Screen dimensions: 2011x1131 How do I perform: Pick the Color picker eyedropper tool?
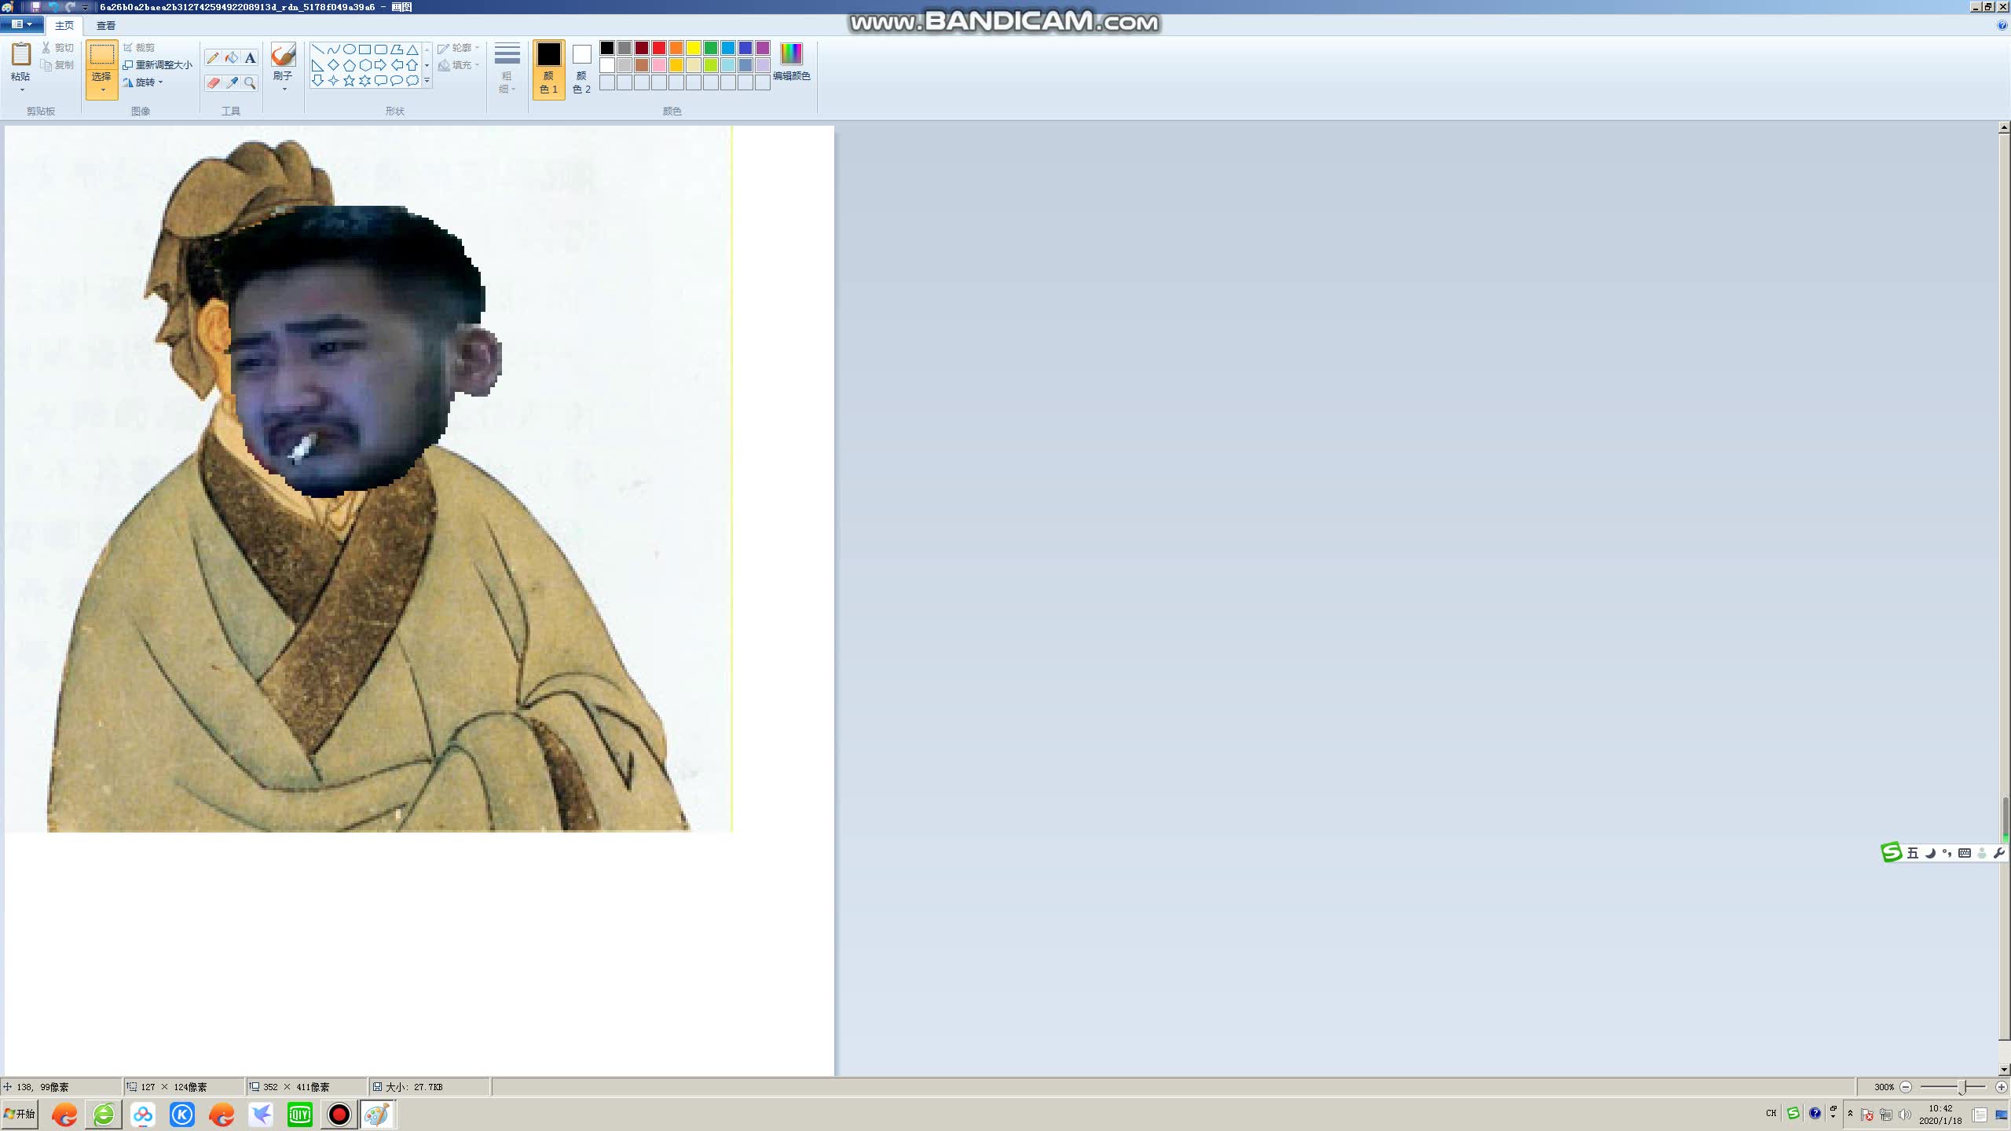[x=232, y=82]
